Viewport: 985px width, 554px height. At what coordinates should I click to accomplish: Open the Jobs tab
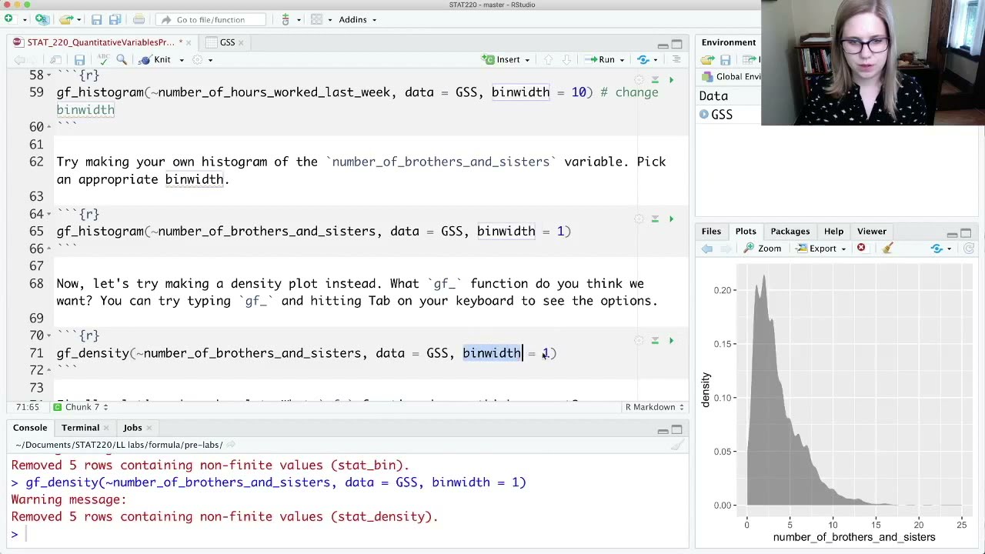pos(132,428)
